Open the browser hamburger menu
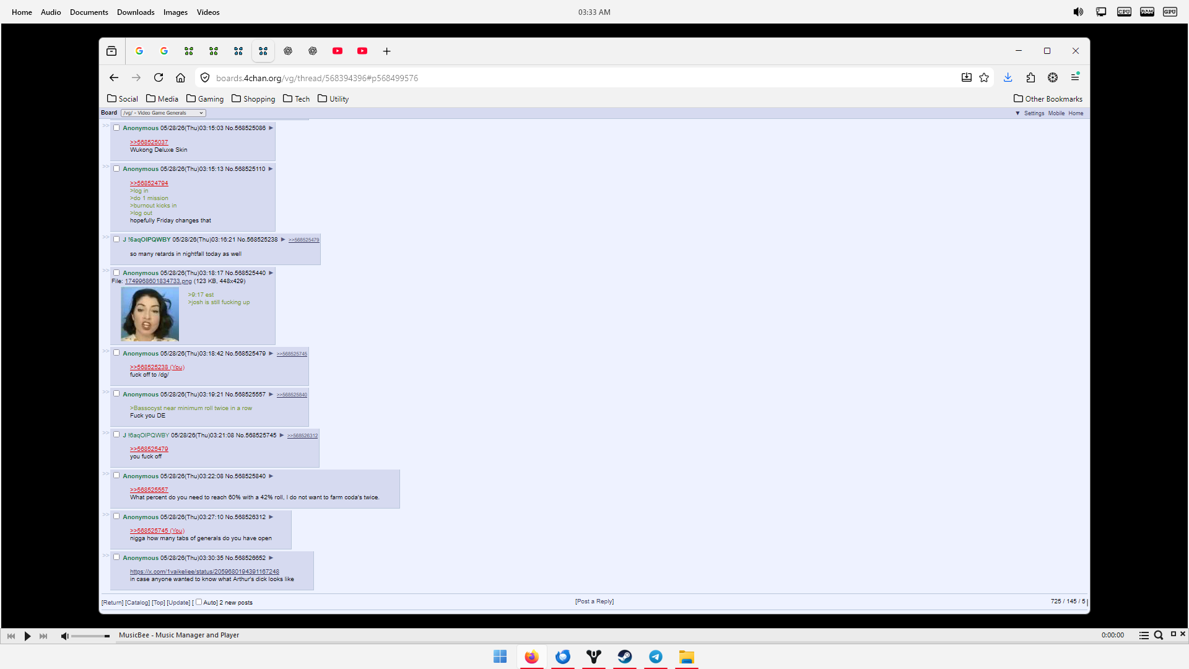 (1075, 77)
